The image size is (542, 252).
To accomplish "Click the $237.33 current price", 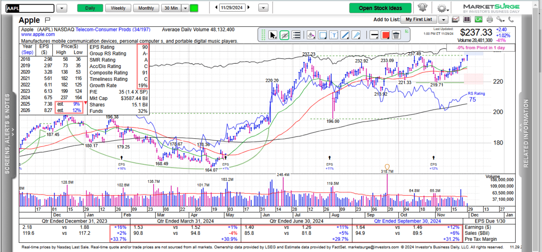I will [x=476, y=32].
